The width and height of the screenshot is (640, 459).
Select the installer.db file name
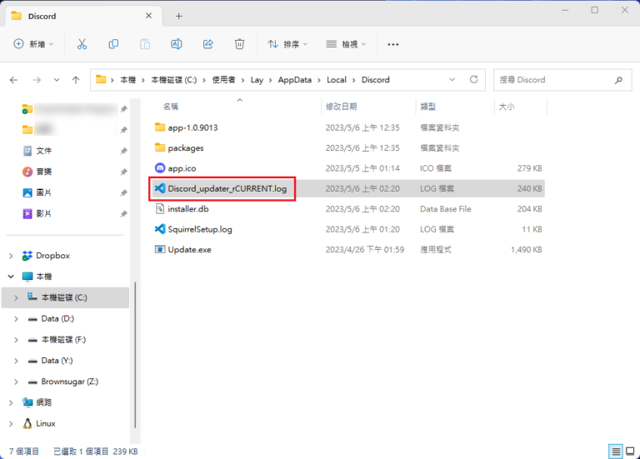click(x=188, y=209)
